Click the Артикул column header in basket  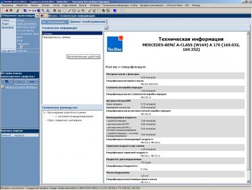[19, 135]
